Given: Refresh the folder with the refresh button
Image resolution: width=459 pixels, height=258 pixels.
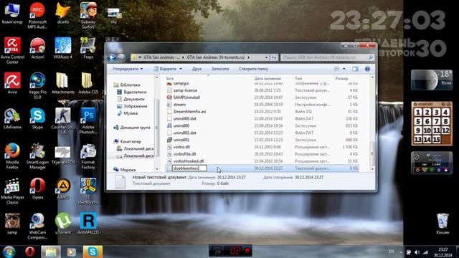Looking at the screenshot, I should [274, 57].
